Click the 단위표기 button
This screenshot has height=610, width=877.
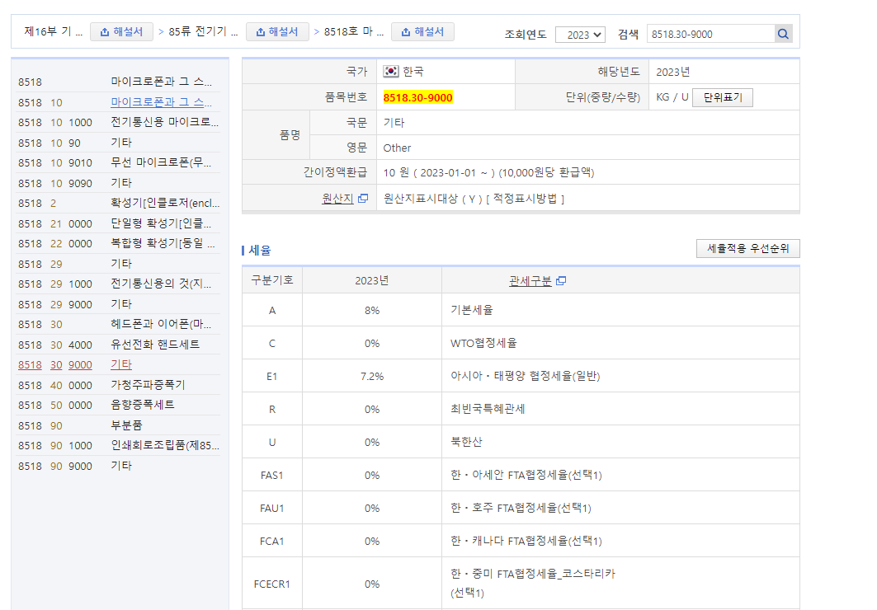[x=722, y=97]
